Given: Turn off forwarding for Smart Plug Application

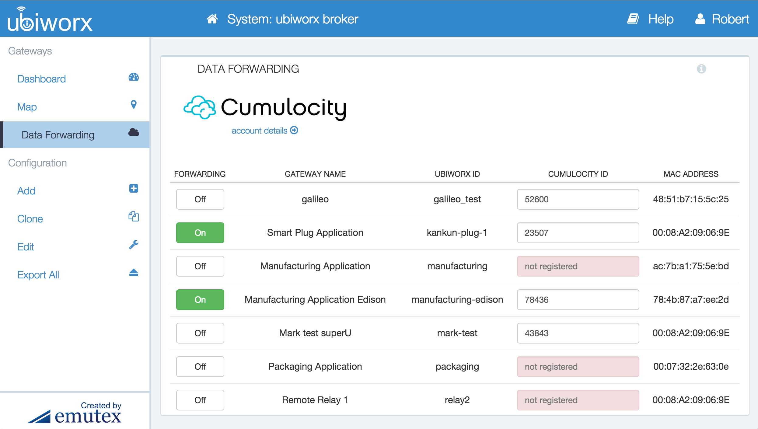Looking at the screenshot, I should point(200,233).
